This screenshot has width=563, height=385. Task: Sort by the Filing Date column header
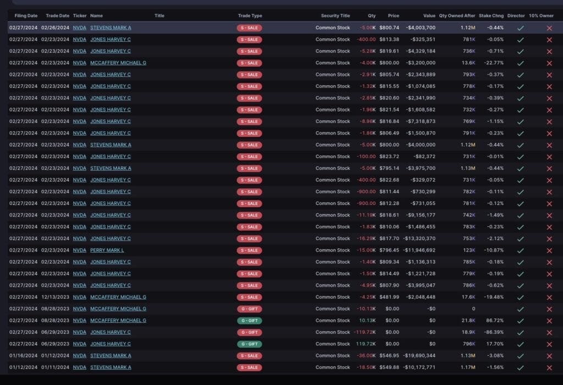coord(26,16)
